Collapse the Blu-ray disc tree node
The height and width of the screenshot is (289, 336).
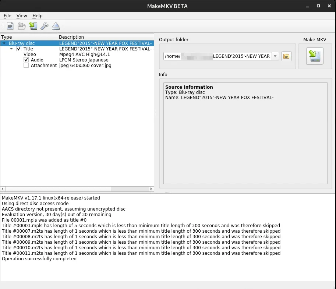point(4,43)
